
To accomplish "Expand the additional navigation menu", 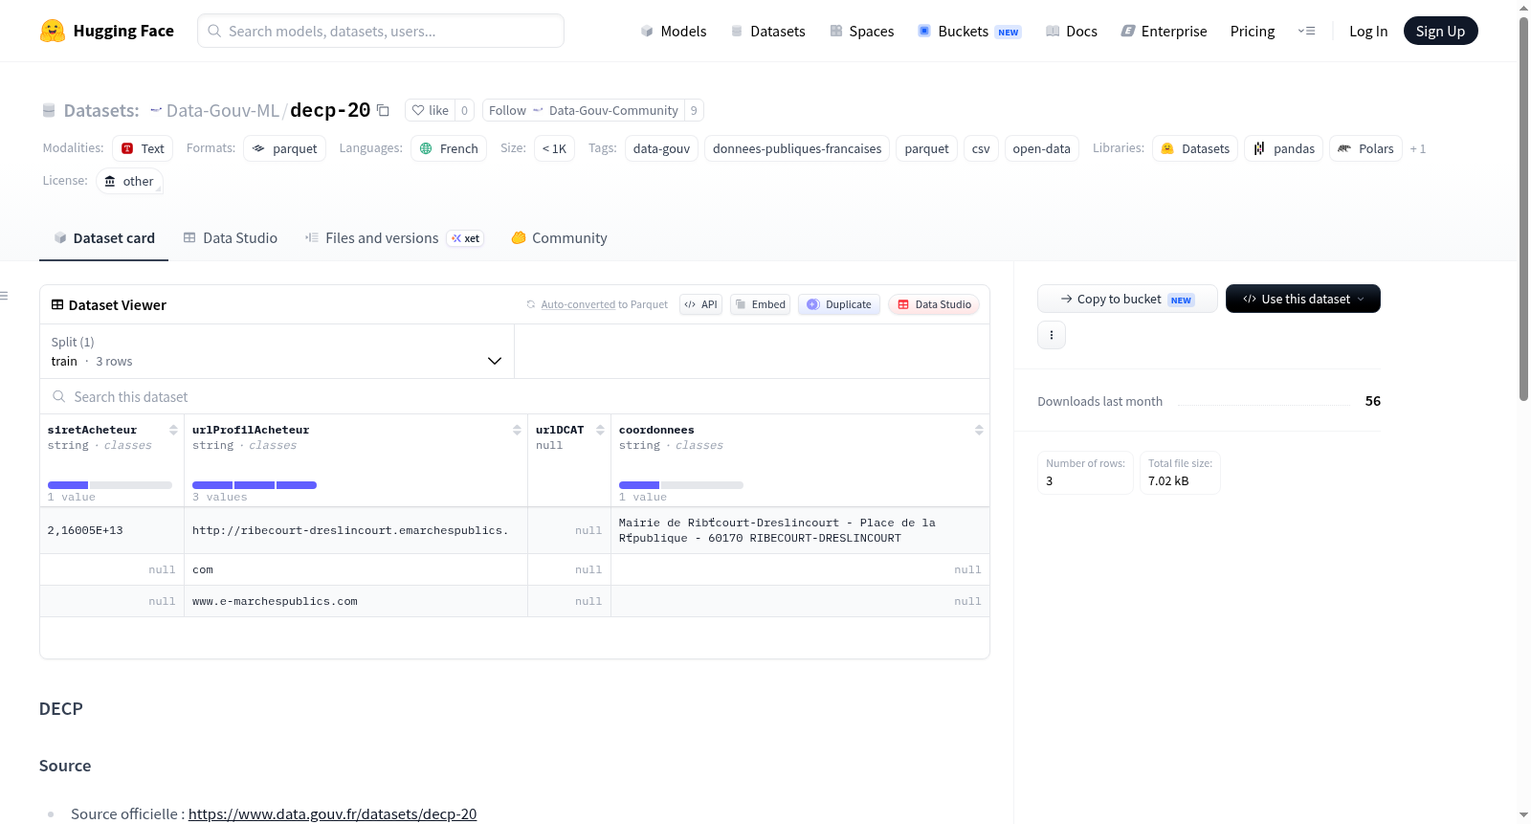I will coord(1306,31).
